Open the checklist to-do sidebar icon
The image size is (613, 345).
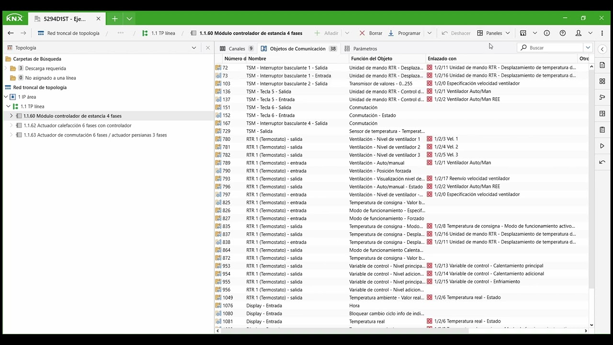tap(602, 130)
